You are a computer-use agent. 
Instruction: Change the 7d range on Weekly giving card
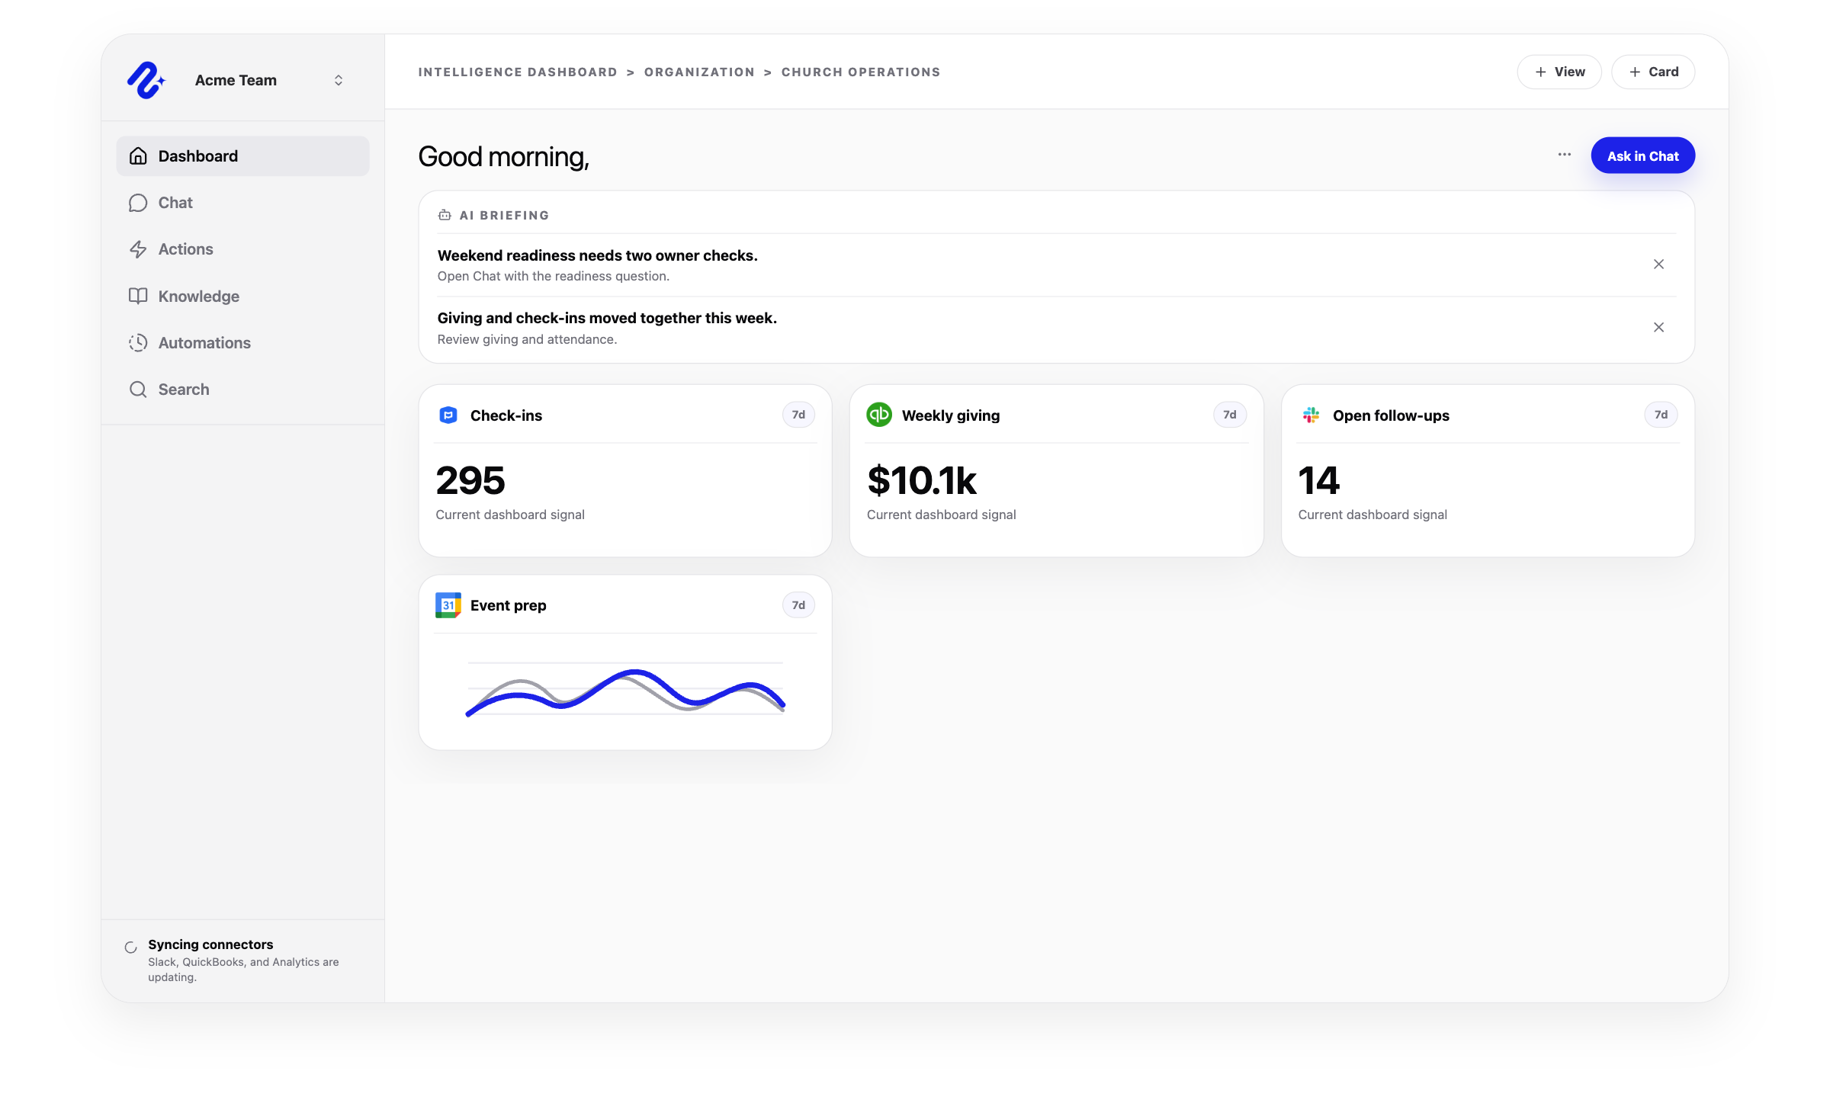click(1230, 415)
